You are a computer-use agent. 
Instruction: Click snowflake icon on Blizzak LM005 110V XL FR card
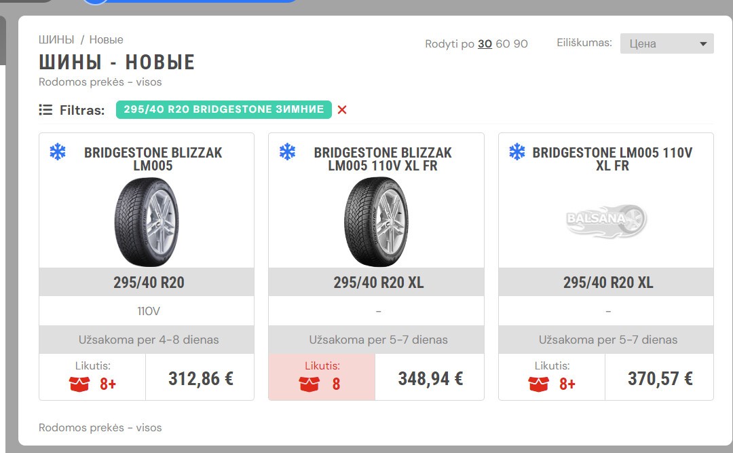click(287, 151)
